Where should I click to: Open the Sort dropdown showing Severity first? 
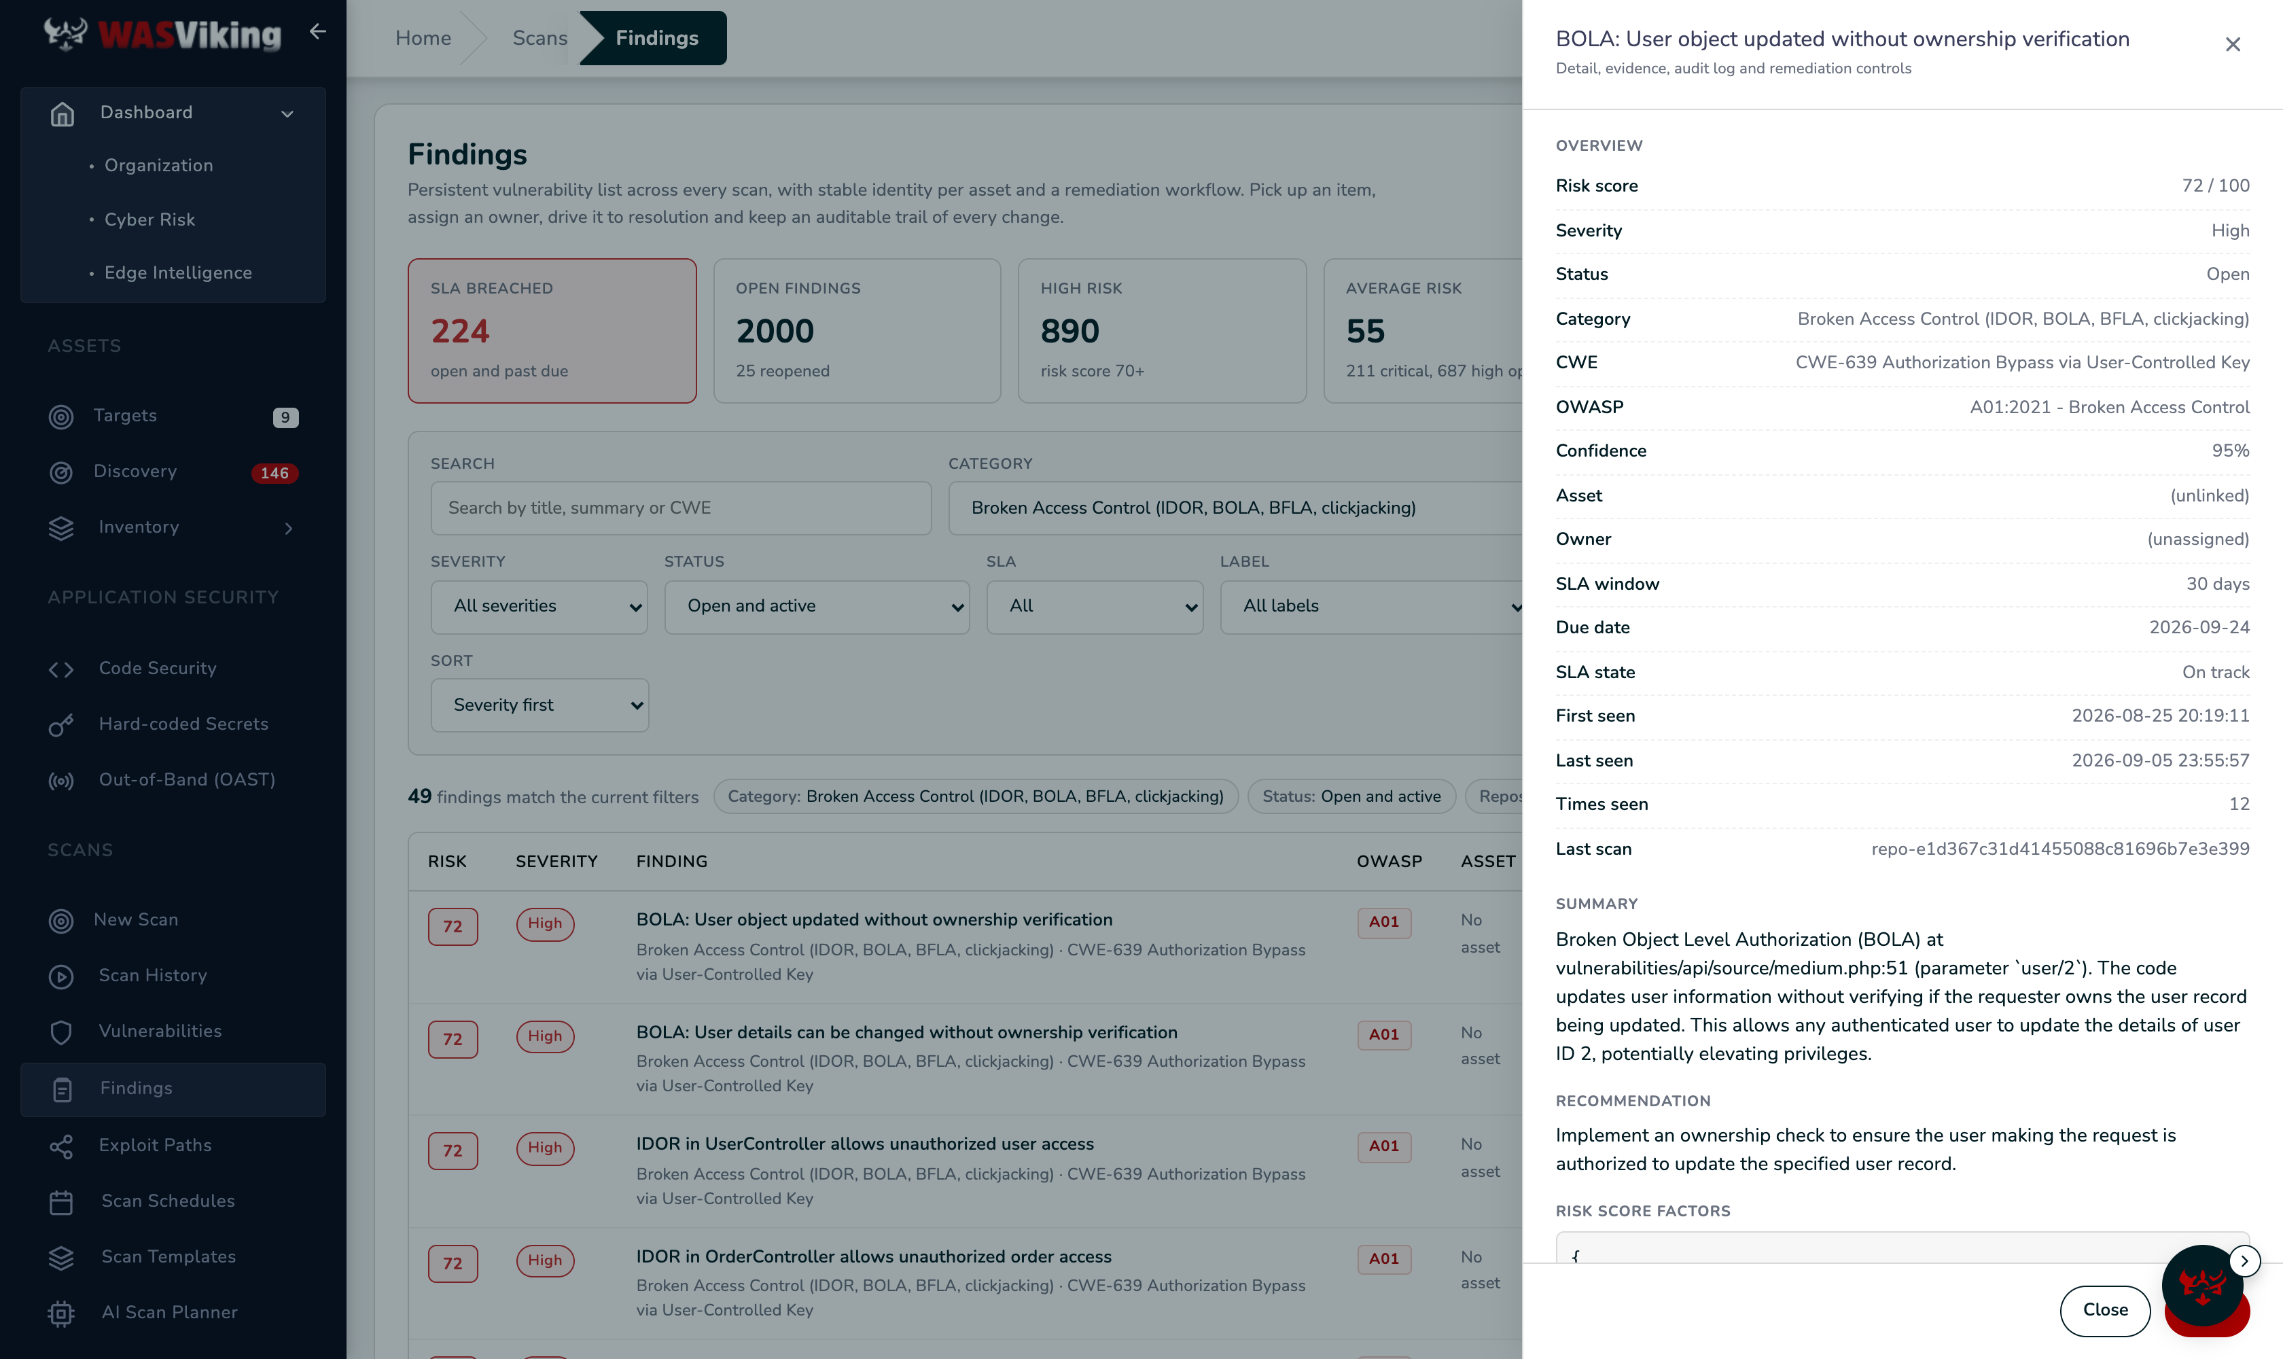pos(539,705)
